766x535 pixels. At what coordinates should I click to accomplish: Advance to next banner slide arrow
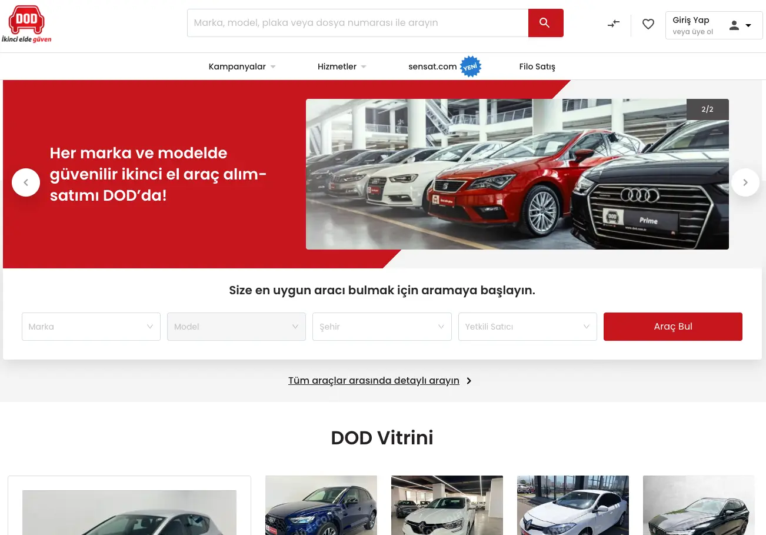tap(745, 182)
